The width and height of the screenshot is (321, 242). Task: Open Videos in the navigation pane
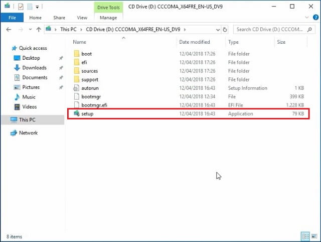(29, 107)
